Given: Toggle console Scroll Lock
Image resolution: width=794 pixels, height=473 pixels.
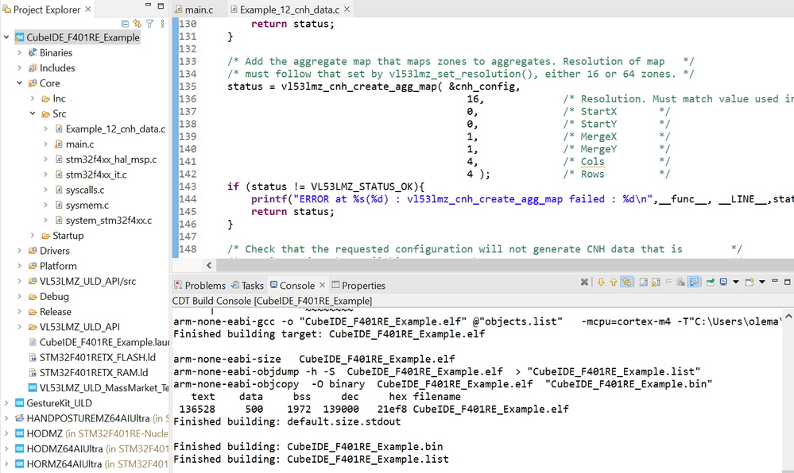Looking at the screenshot, I should 656,282.
